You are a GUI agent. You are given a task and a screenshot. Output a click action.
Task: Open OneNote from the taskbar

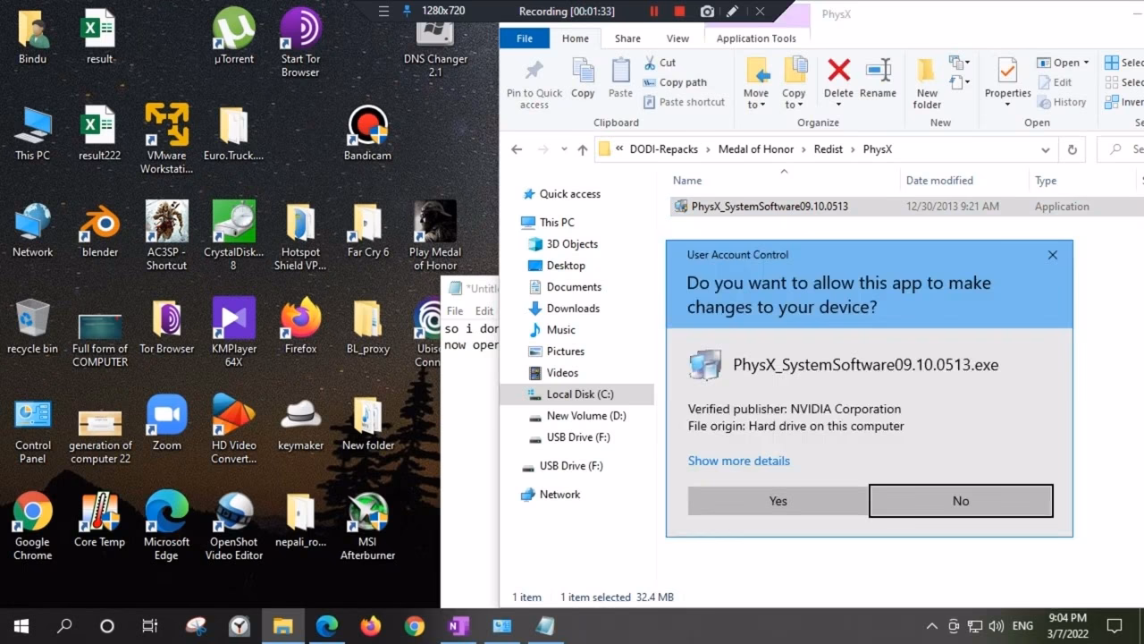(x=458, y=626)
